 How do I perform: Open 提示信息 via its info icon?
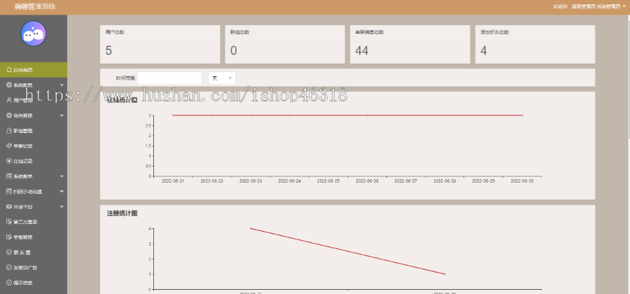click(9, 282)
